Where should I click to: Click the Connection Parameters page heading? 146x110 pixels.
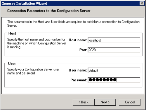tap(49, 11)
